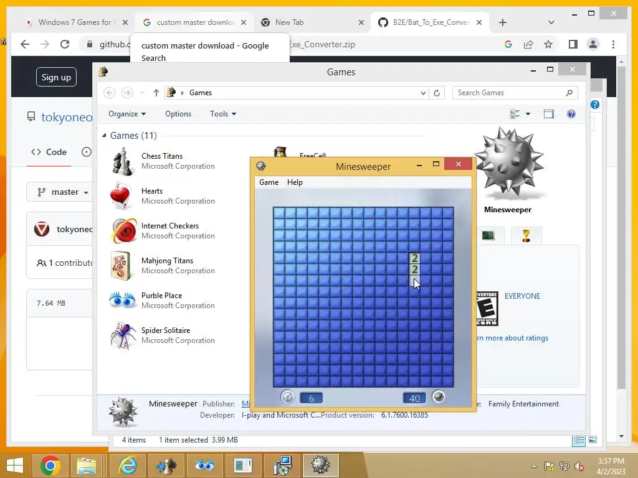638x478 pixels.
Task: Click the GitHub Sign up button
Action: [56, 77]
